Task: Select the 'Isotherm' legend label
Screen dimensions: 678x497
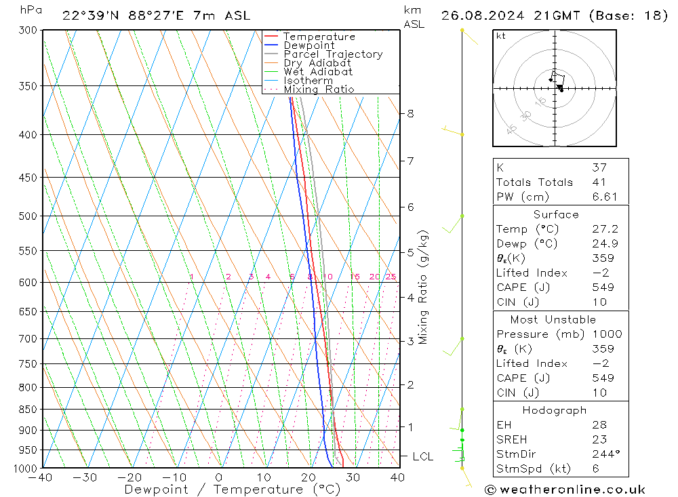Action: (308, 81)
